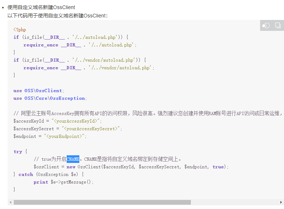284x209 pixels.
Task: Click the <?php opening tag line
Action: [x=20, y=30]
